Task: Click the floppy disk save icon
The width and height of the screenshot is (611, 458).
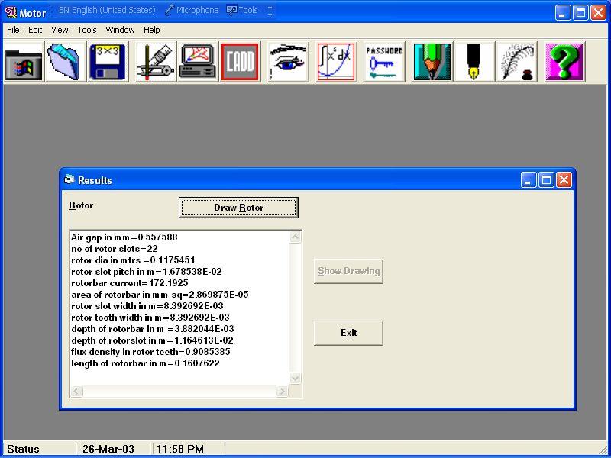Action: pos(108,62)
